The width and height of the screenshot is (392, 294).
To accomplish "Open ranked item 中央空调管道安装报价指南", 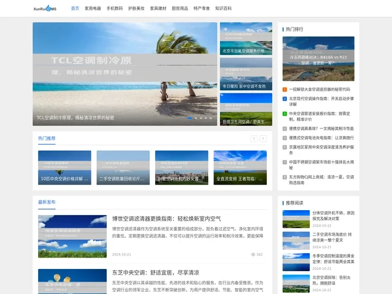I will point(320,117).
